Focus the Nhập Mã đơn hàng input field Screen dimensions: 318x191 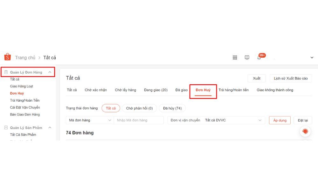pos(139,120)
